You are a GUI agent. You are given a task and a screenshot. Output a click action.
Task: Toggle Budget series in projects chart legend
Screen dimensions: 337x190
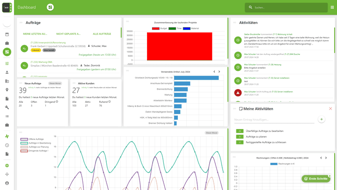160,29
